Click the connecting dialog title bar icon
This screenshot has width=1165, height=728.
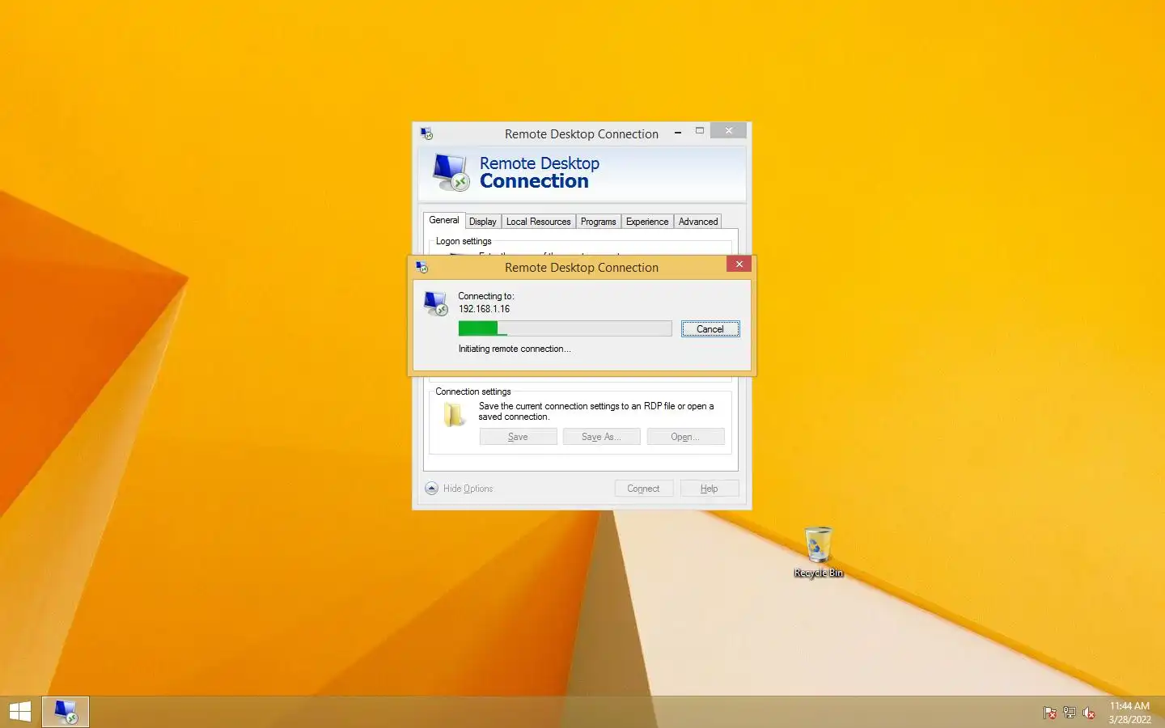[x=422, y=267]
